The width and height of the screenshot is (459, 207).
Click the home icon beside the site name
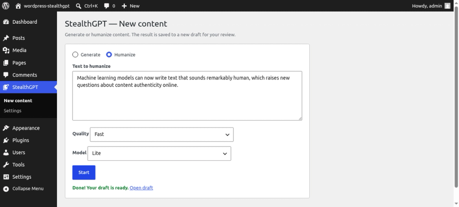[x=18, y=6]
